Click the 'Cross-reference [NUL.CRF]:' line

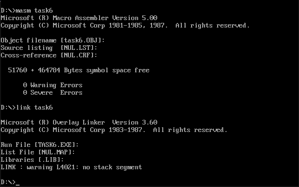pos(49,55)
